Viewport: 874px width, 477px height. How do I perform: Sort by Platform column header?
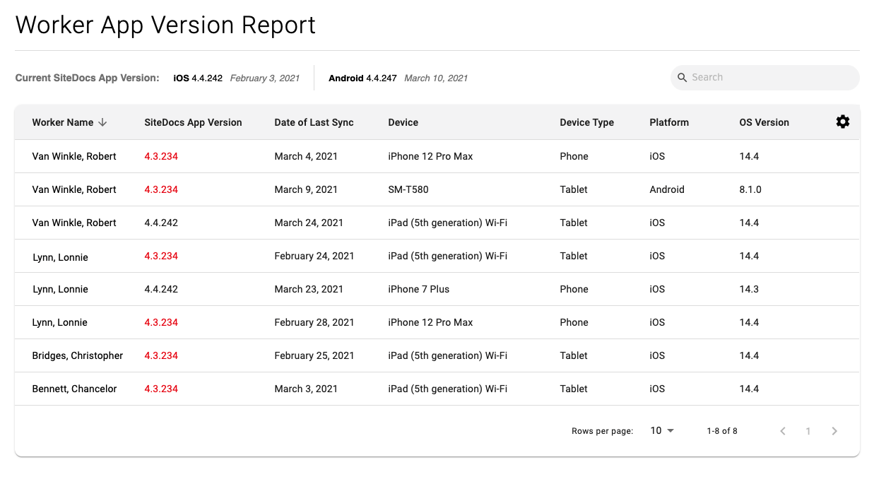(669, 122)
